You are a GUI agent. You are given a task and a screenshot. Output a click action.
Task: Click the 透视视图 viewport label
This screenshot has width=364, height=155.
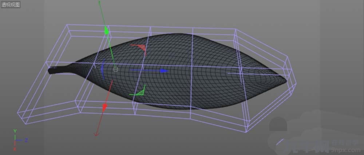(11, 4)
